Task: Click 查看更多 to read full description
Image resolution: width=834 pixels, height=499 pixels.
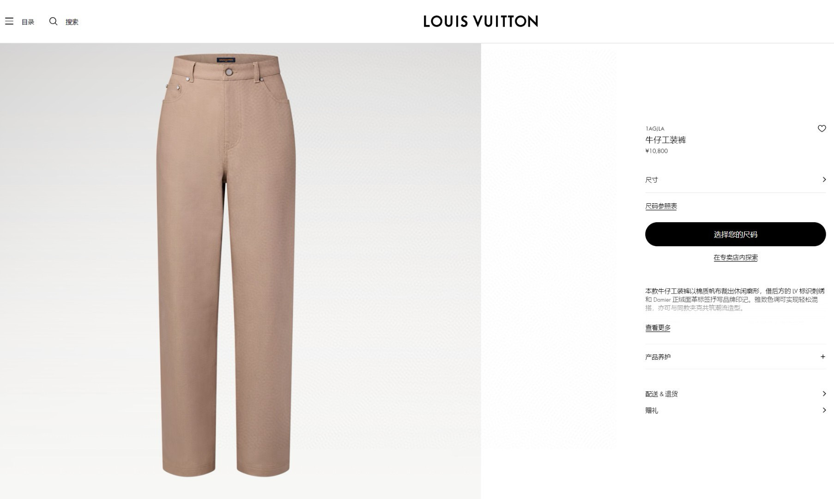Action: pos(658,328)
